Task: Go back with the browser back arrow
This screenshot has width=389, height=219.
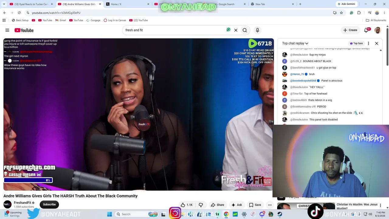Action: click(5, 13)
